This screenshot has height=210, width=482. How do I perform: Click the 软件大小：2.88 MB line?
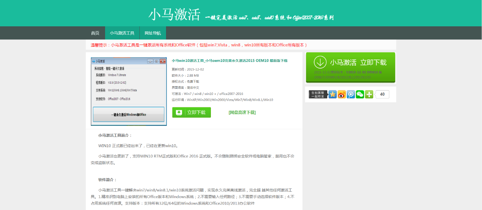tap(185, 76)
